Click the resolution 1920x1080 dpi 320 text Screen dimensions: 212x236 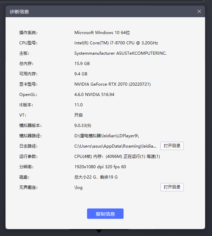pyautogui.click(x=100, y=167)
